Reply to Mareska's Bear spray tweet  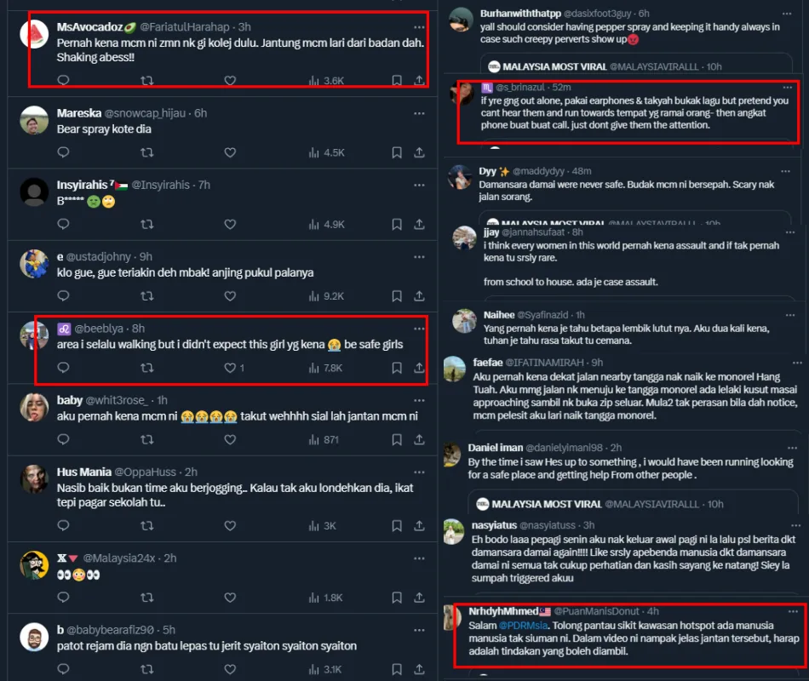[x=64, y=152]
